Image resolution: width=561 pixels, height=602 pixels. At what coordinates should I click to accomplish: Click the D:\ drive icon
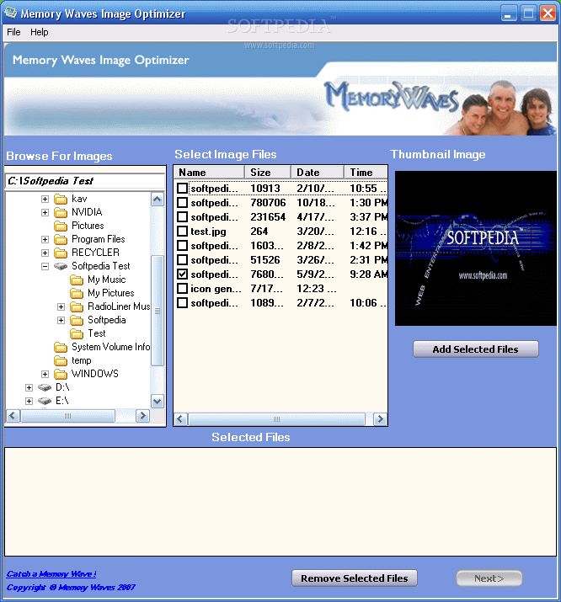tap(45, 387)
